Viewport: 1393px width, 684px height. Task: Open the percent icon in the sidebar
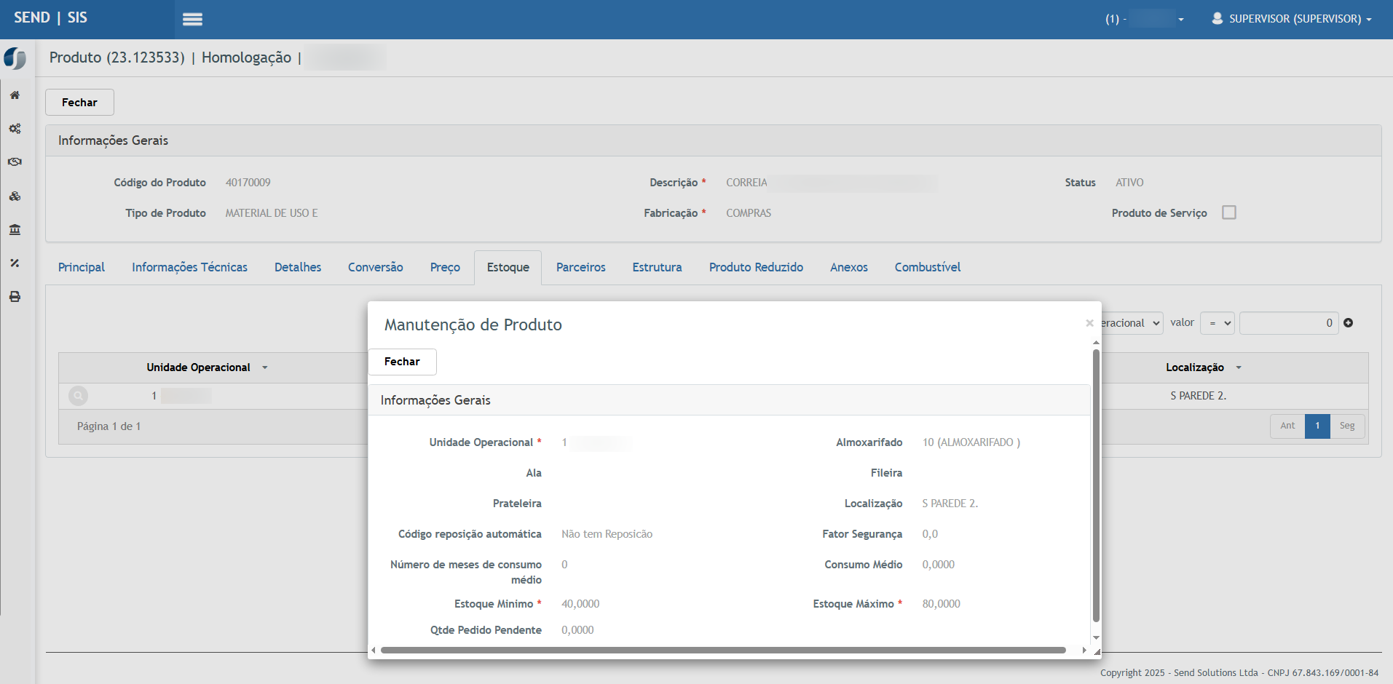tap(15, 263)
